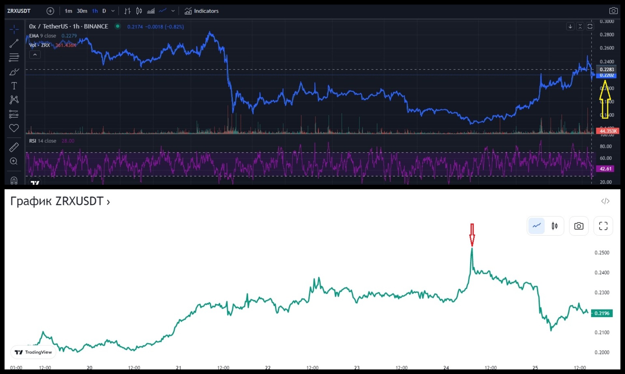
Task: Click the 42.61 RSI value label
Action: tap(605, 169)
